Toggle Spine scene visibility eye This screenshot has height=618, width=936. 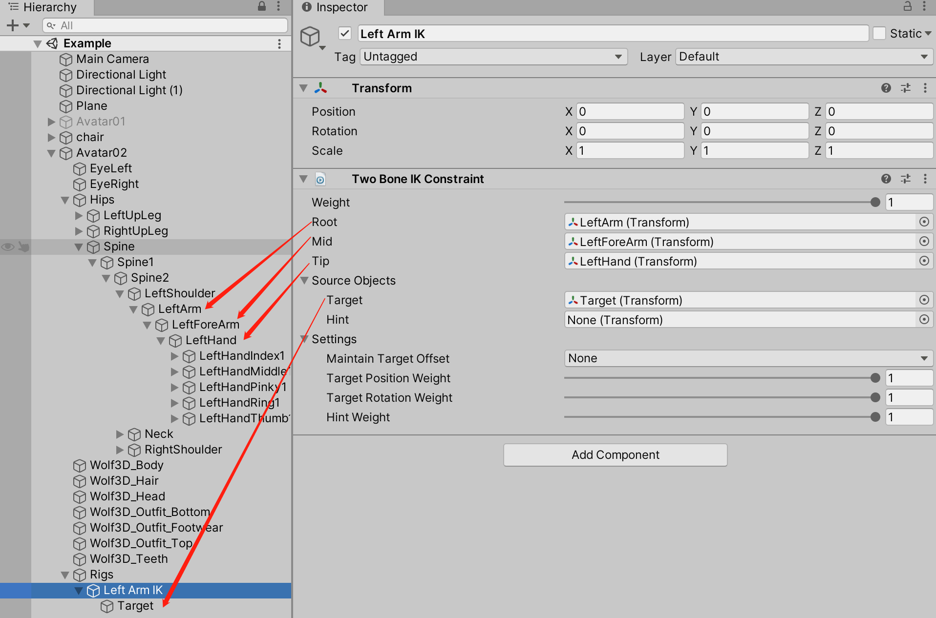(x=8, y=247)
